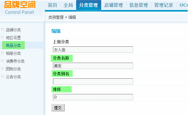The image size is (188, 115).
Task: Open 相册分类 sidebar item
Action: (13, 53)
